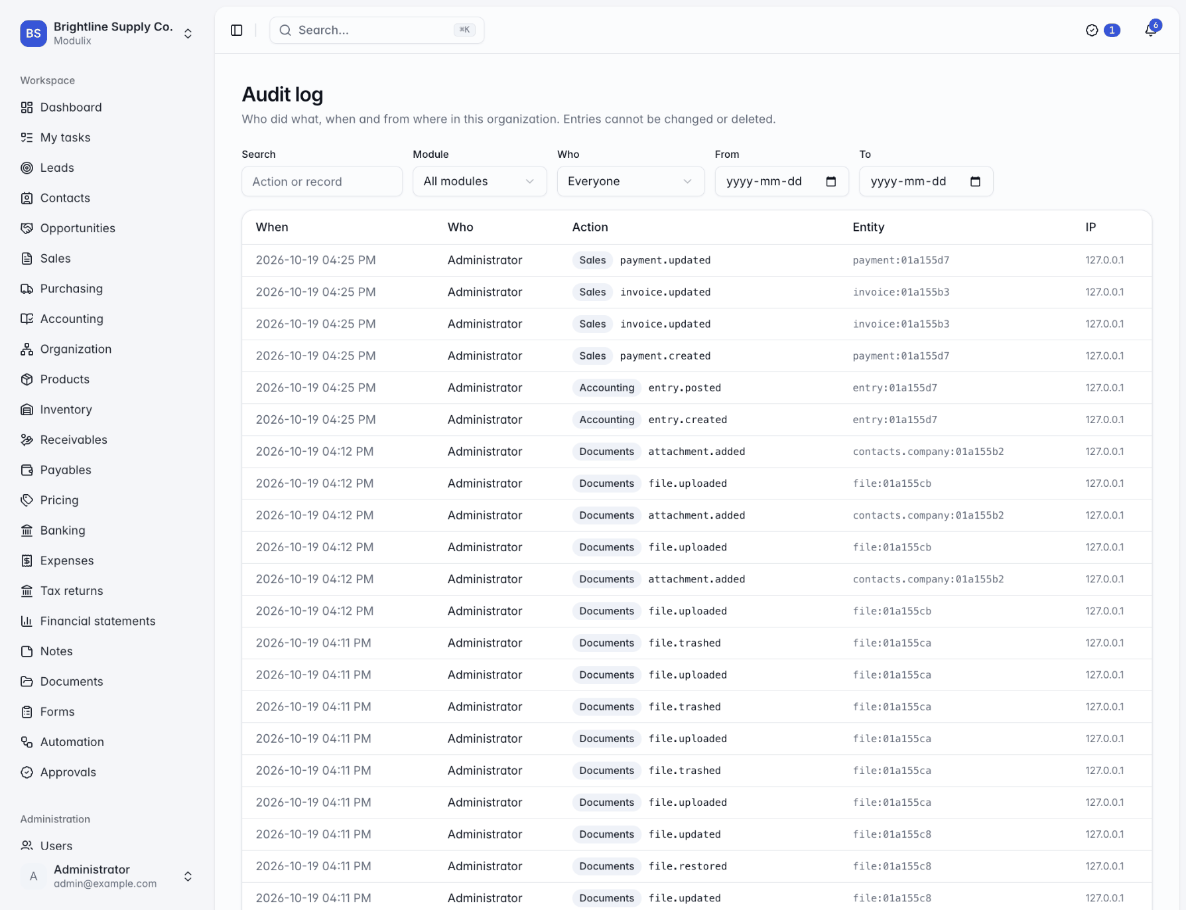The image size is (1186, 910).
Task: Open the Module All modules dropdown
Action: pyautogui.click(x=480, y=181)
